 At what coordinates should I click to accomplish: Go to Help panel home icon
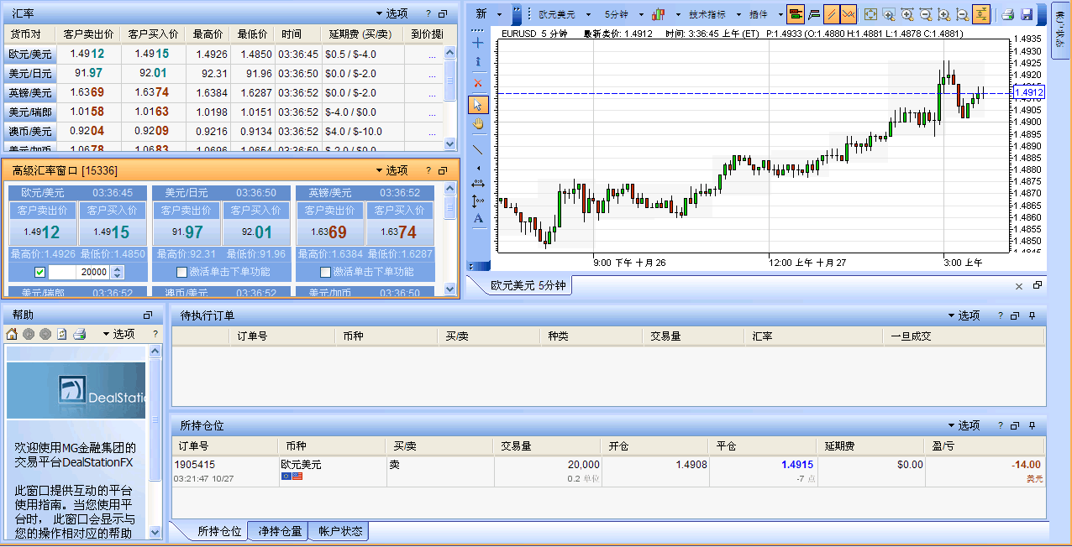click(x=12, y=334)
